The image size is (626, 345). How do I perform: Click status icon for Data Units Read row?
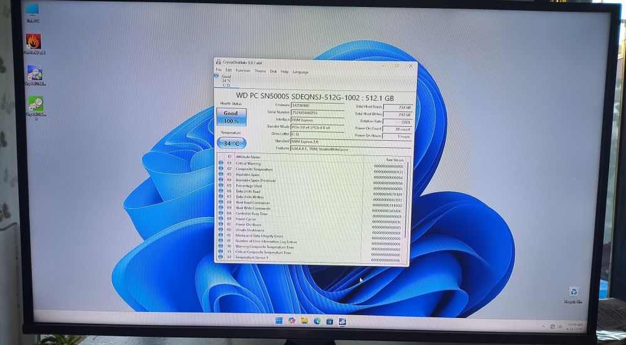click(x=221, y=191)
